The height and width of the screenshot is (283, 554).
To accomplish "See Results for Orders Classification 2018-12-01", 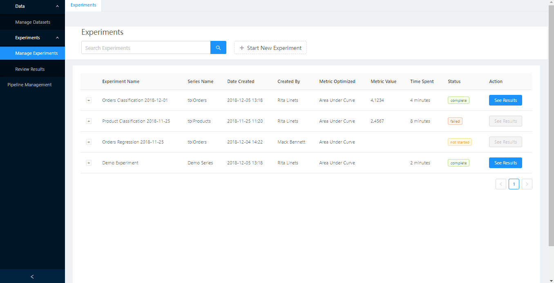I will tap(505, 100).
